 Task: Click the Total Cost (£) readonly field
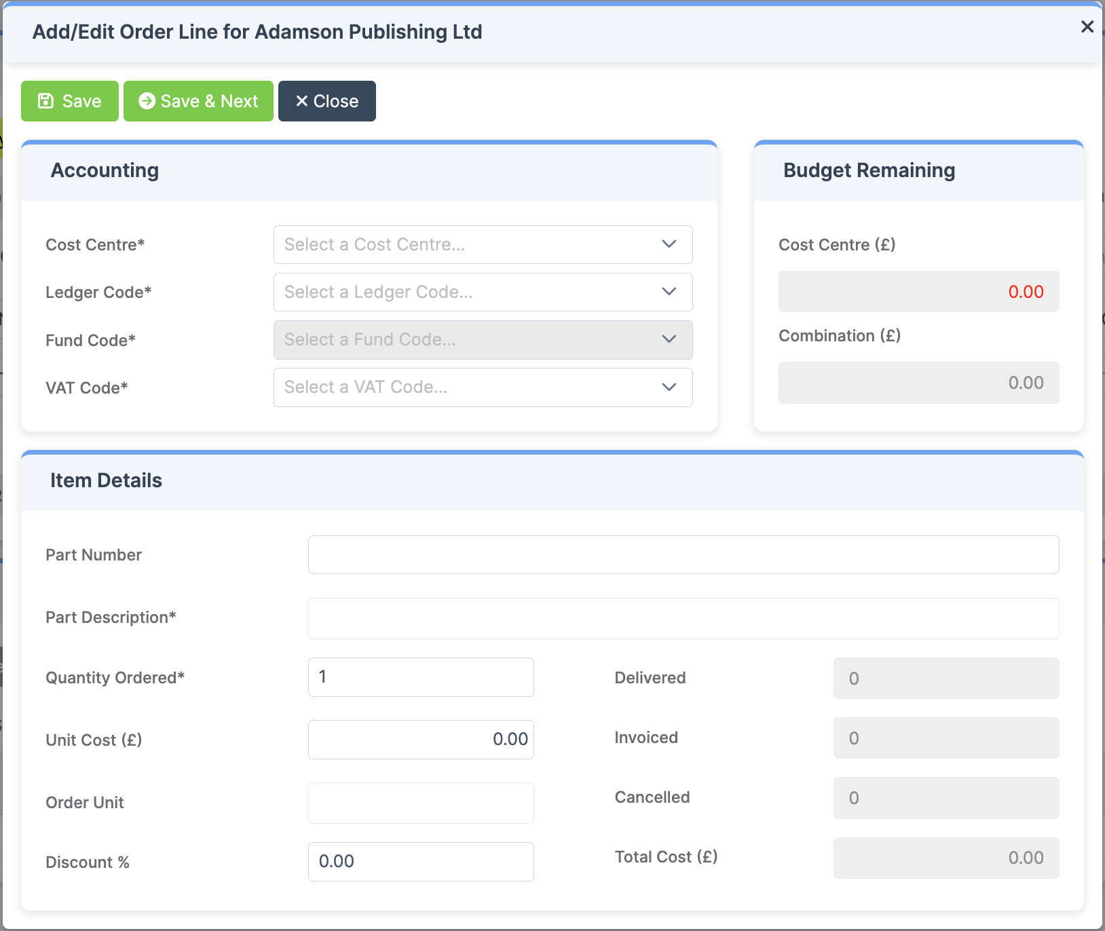(x=945, y=858)
